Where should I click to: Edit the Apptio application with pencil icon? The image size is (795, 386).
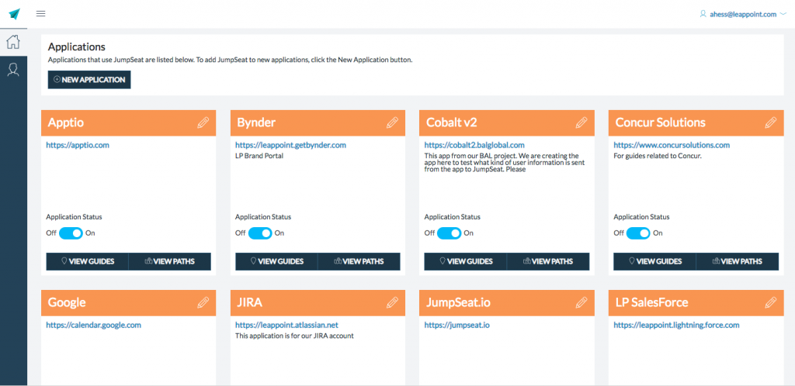(203, 122)
